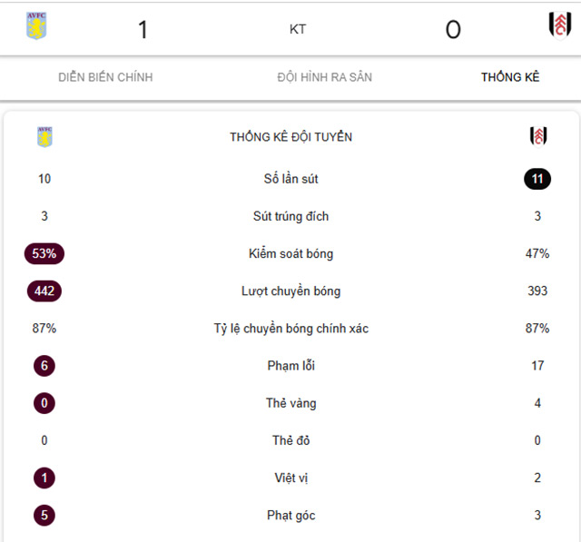The image size is (581, 542).
Task: Click the highlighted 11 shots badge
Action: 537,179
